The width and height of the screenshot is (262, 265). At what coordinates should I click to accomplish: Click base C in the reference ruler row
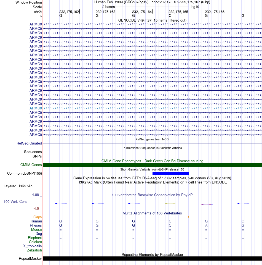click(170, 15)
